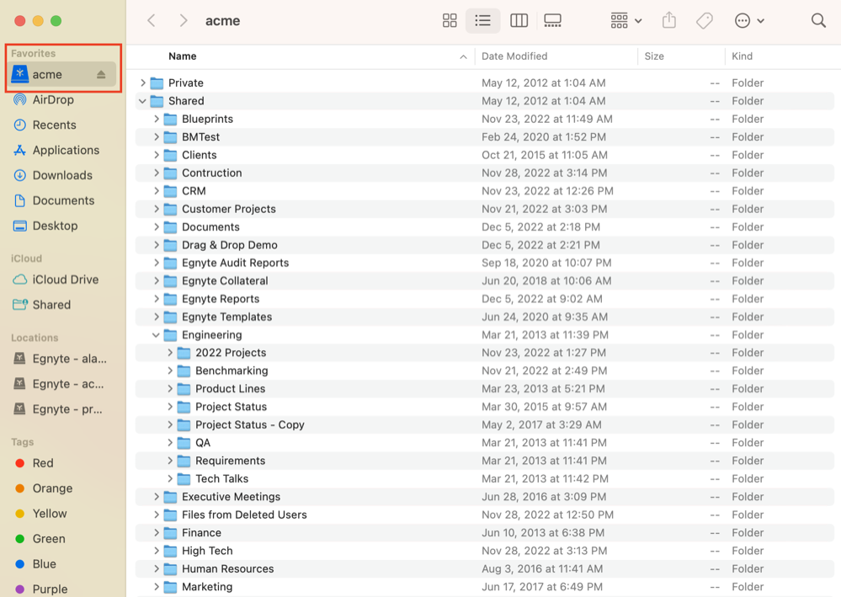
Task: Expand the Private folder
Action: tap(142, 83)
